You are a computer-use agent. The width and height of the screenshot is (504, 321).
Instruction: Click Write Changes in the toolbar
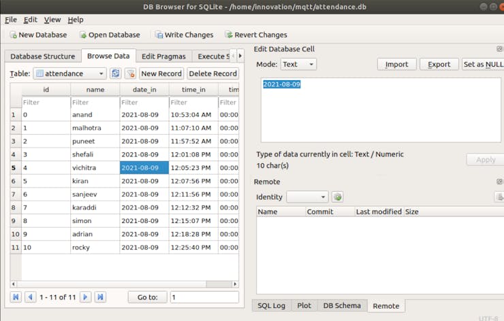pos(183,35)
